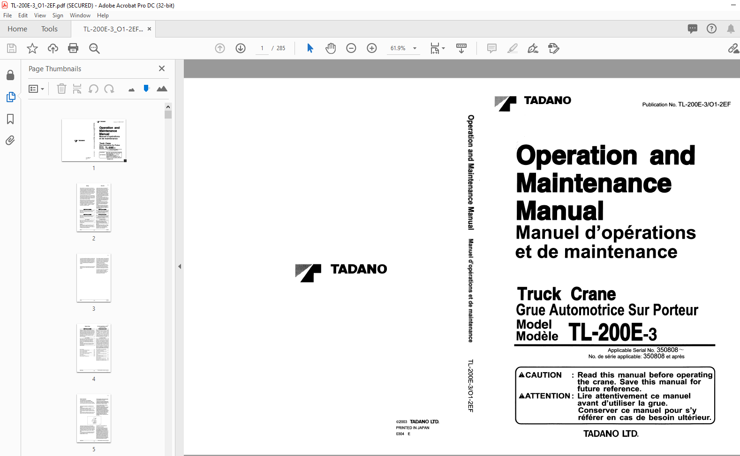This screenshot has height=456, width=740.
Task: Activate the Hand pan tool
Action: 331,48
